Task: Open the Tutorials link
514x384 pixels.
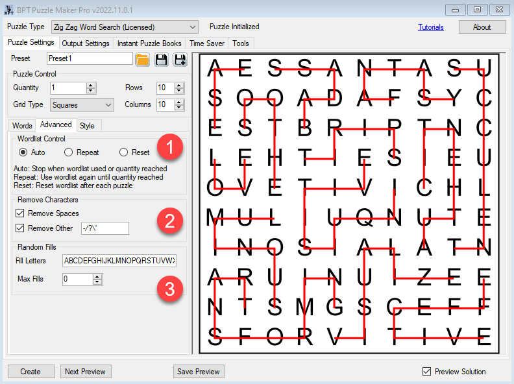Action: click(431, 27)
